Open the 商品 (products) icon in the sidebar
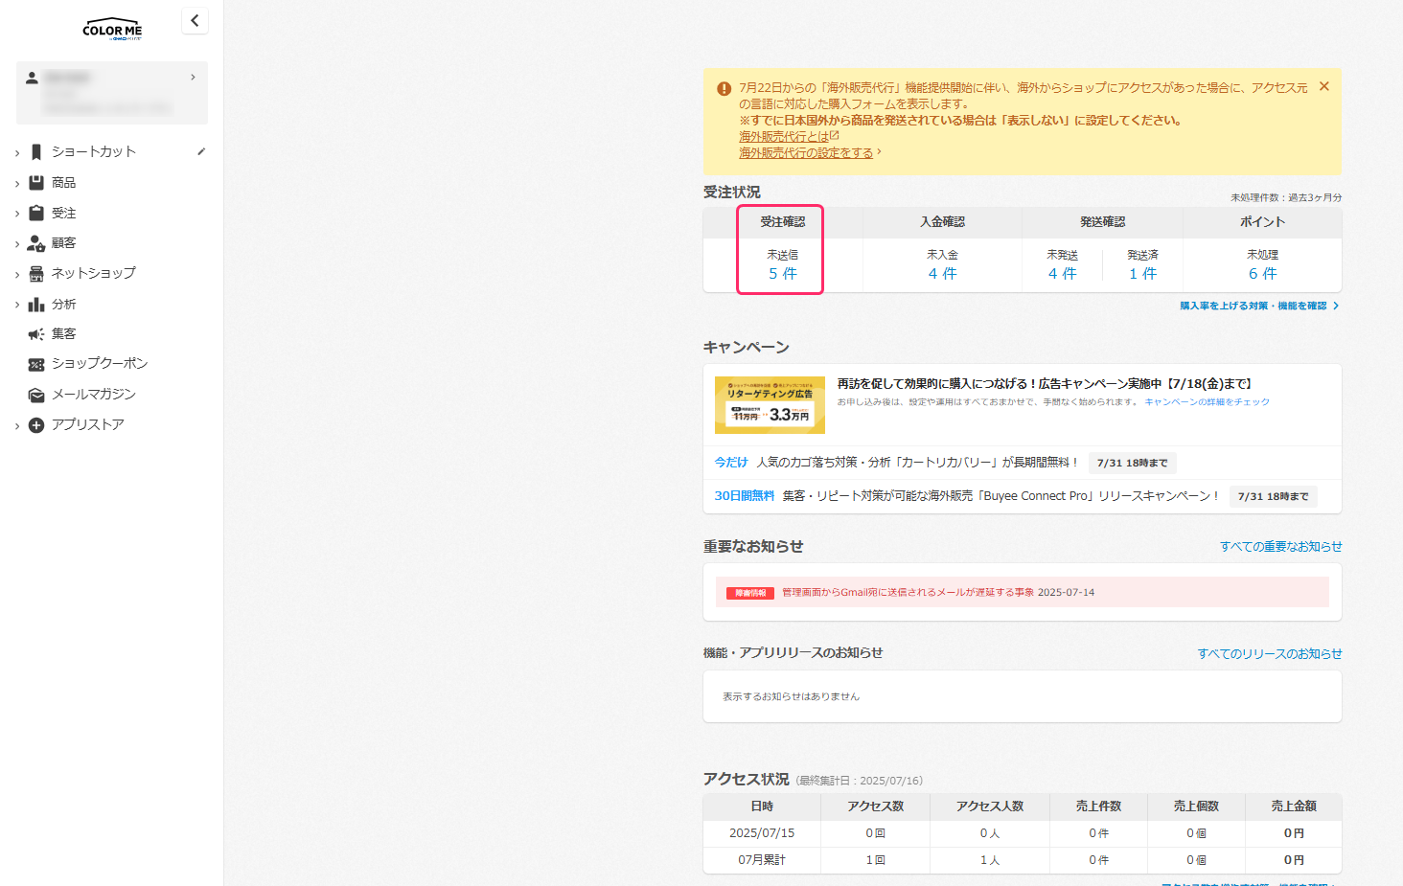This screenshot has width=1403, height=886. click(x=37, y=182)
